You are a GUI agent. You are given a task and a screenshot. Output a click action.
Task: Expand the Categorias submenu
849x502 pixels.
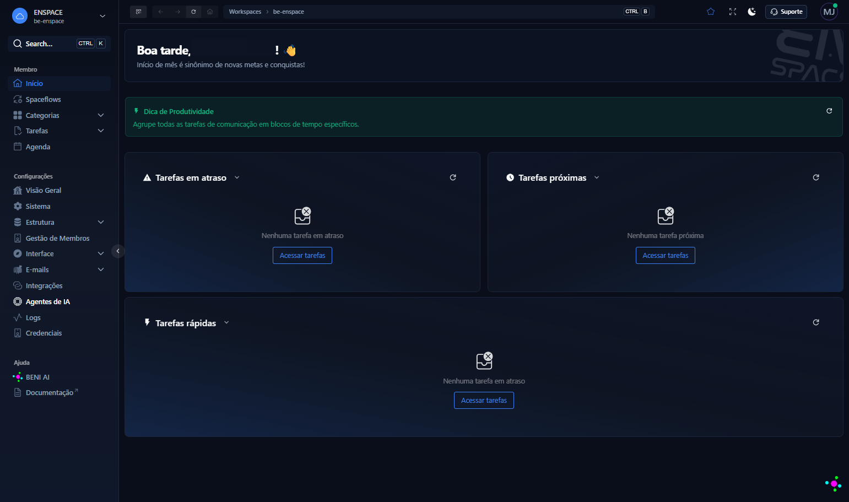(101, 115)
